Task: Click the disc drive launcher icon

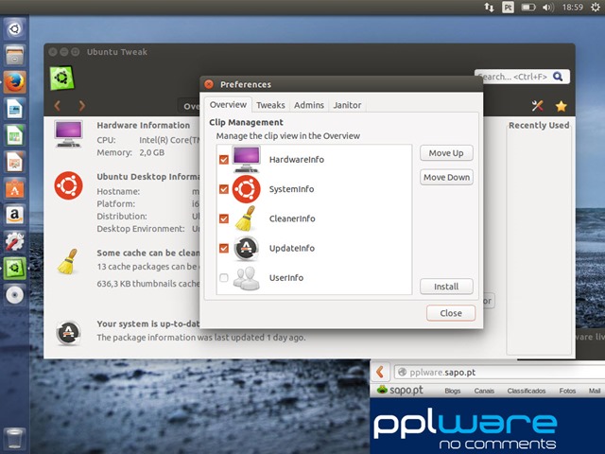Action: tap(15, 295)
